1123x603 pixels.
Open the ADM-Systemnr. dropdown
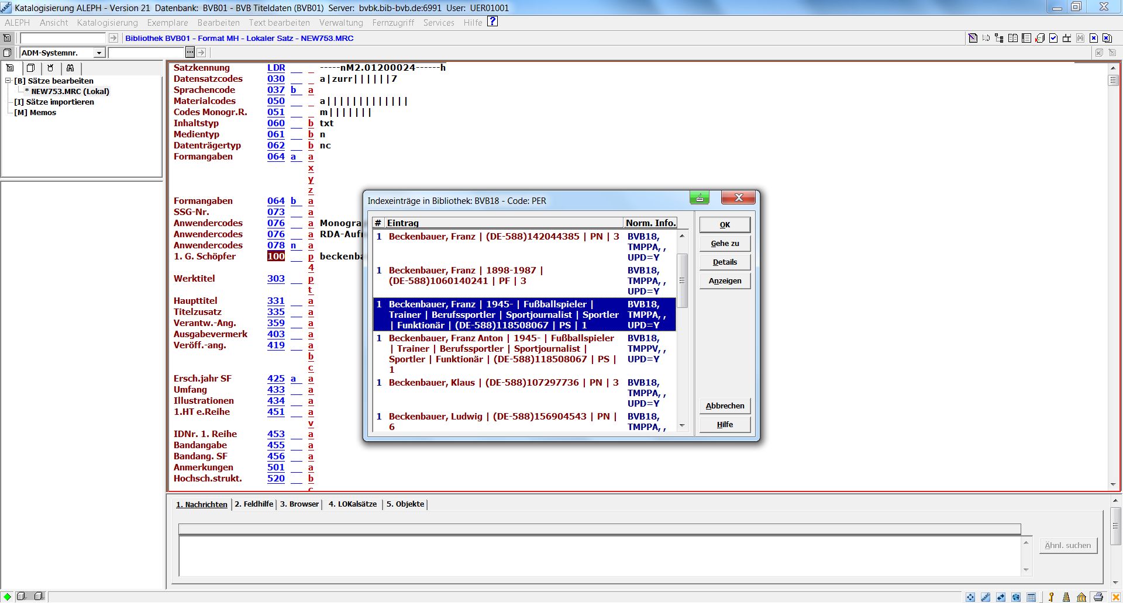tap(99, 53)
